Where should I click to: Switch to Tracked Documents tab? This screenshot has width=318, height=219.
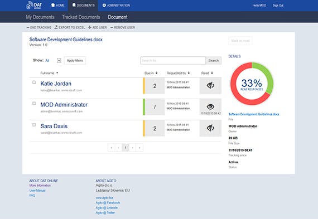click(x=81, y=17)
